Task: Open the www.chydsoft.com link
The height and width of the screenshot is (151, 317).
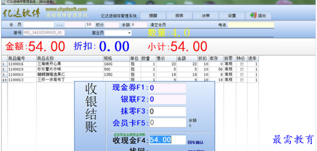Action: 66,9
